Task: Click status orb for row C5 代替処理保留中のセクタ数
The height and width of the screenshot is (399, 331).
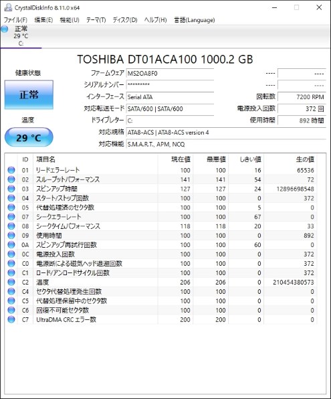Action: point(11,301)
